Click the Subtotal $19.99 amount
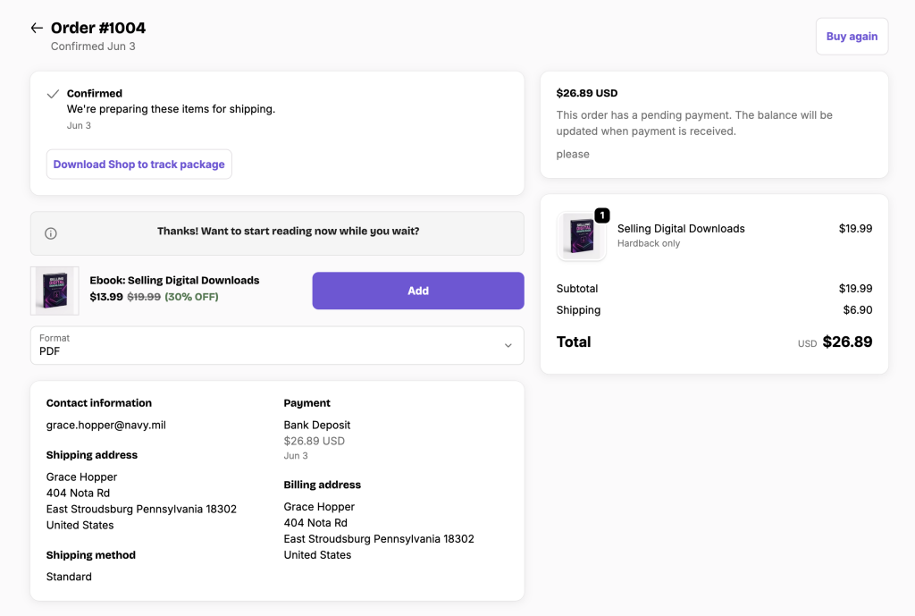Screen dimensions: 915x616 point(855,289)
